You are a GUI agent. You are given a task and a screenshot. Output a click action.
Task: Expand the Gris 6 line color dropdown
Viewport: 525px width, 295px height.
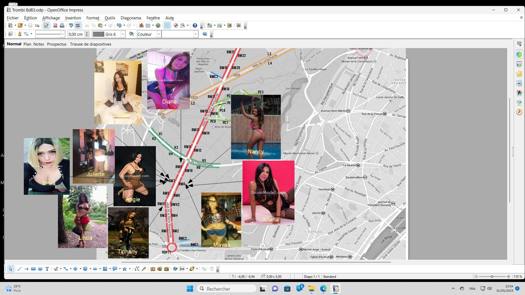tap(123, 34)
